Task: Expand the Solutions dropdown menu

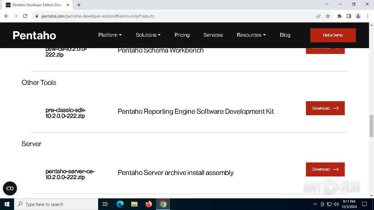Action: (148, 35)
